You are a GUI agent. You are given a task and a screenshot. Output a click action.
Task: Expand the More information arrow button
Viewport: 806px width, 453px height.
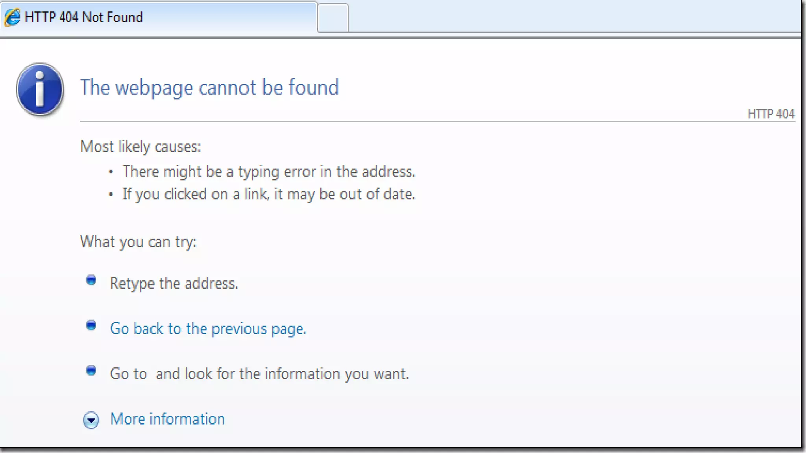pyautogui.click(x=91, y=420)
